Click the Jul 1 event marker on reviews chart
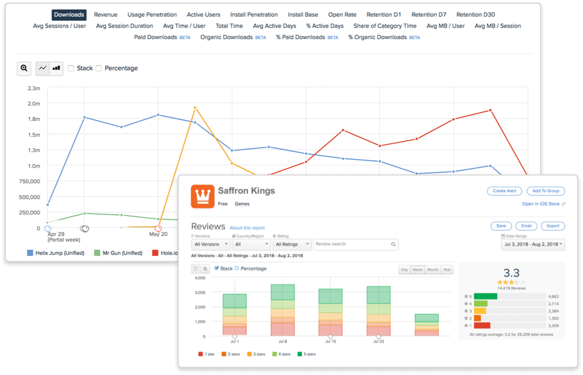This screenshot has width=583, height=375. pyautogui.click(x=235, y=337)
